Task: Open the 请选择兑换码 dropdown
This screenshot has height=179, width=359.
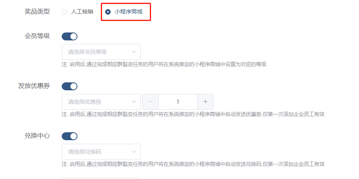Action: [x=101, y=152]
